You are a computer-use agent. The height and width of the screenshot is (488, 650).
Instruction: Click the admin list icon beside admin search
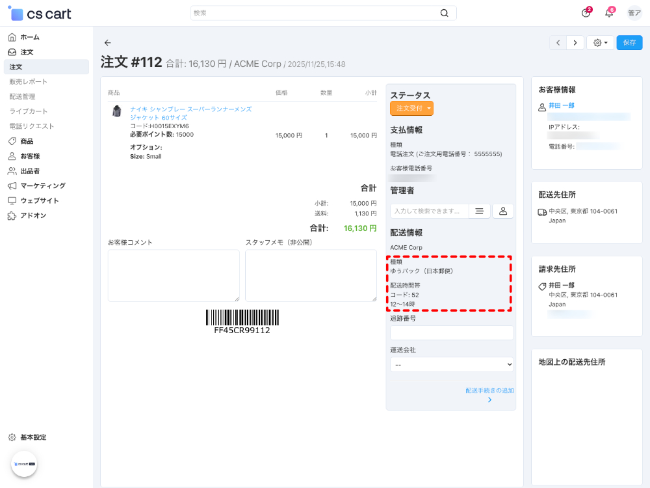pyautogui.click(x=479, y=211)
